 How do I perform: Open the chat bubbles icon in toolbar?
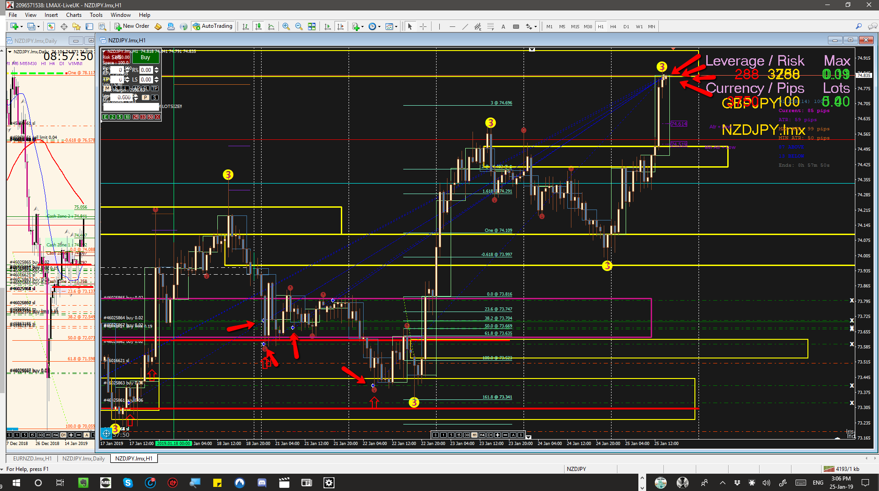point(872,26)
